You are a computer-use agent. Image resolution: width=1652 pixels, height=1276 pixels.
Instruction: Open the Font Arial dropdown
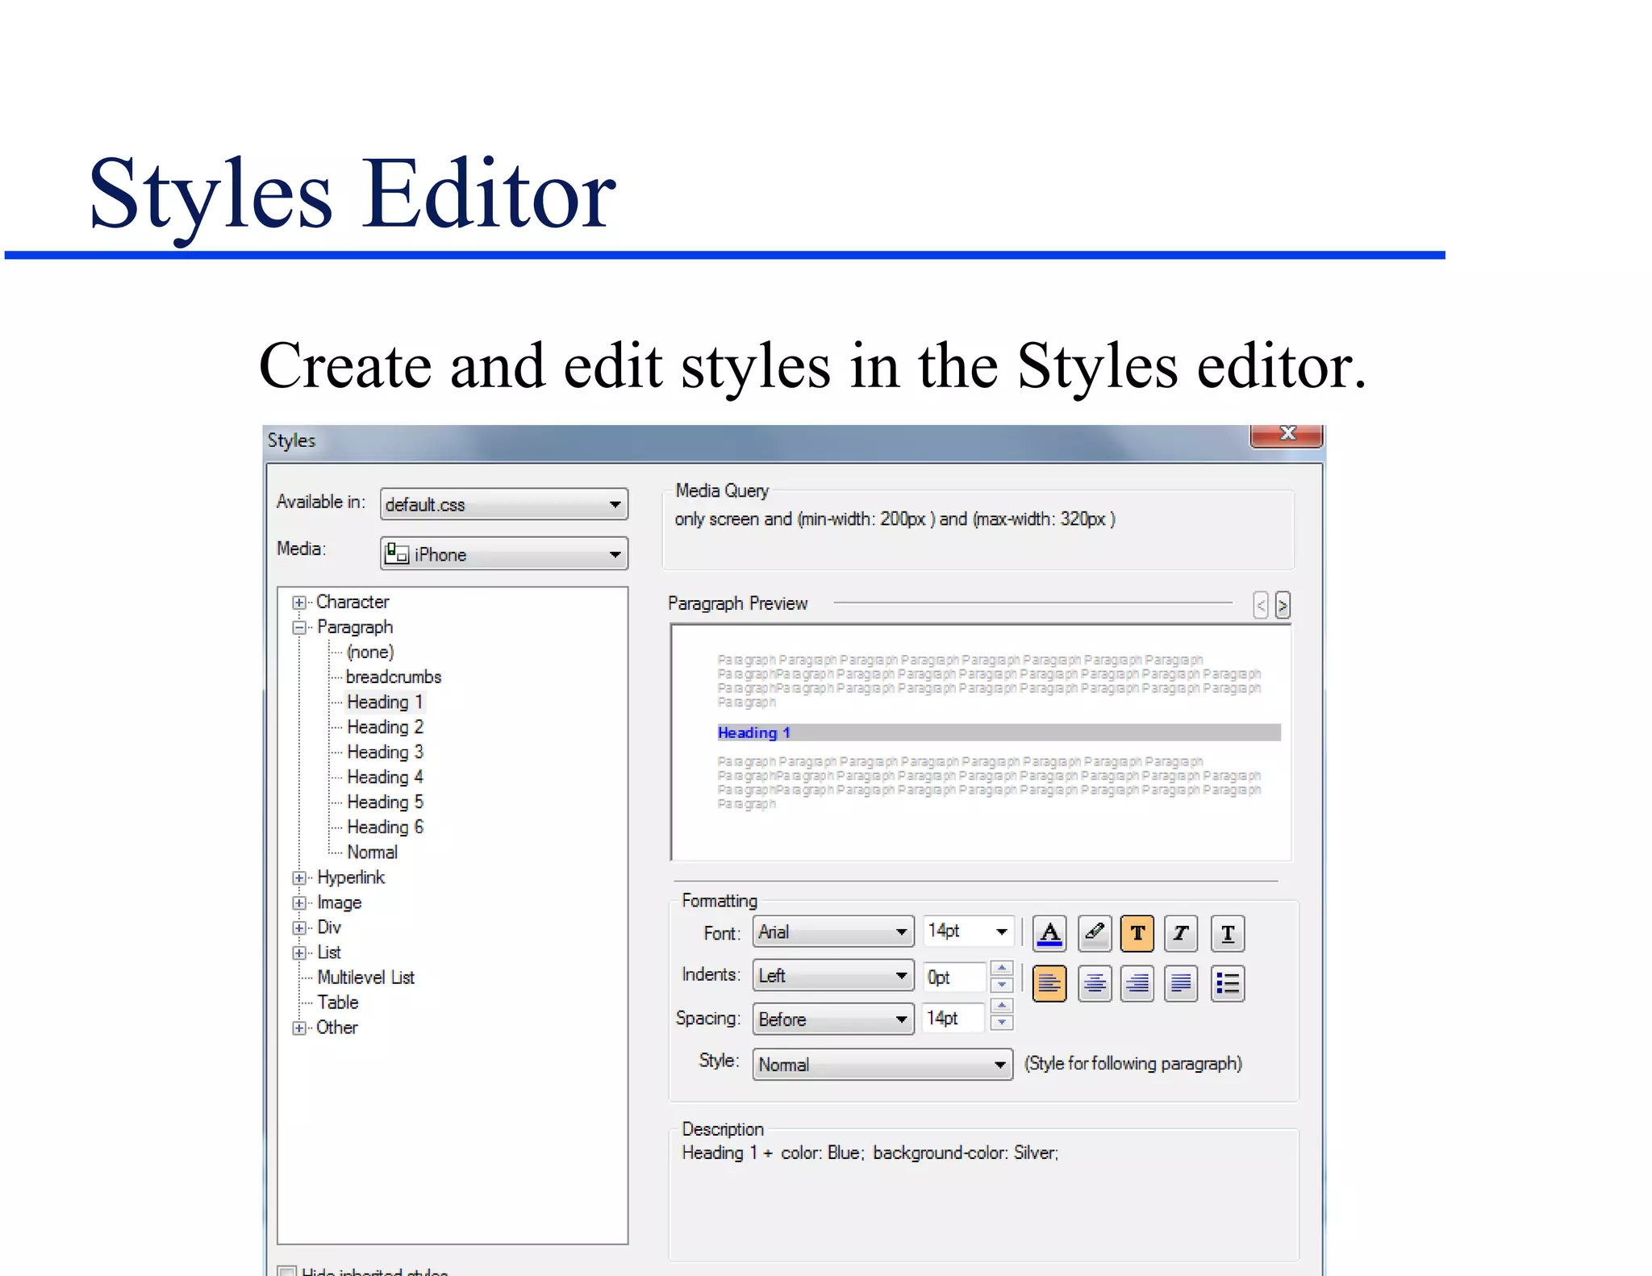pos(901,932)
